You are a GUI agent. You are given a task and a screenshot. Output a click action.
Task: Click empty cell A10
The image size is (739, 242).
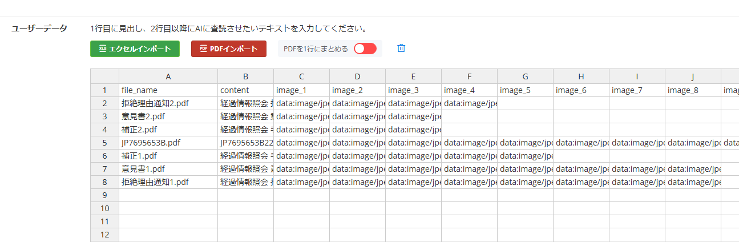(168, 208)
